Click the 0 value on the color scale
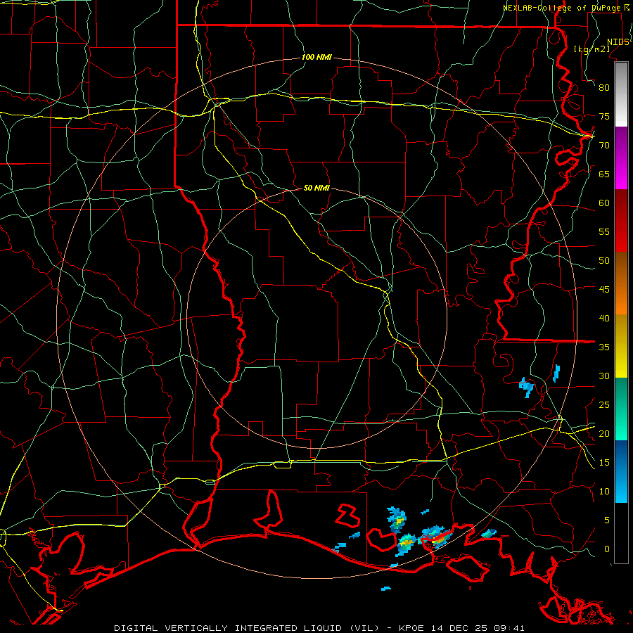This screenshot has width=633, height=633. (607, 549)
